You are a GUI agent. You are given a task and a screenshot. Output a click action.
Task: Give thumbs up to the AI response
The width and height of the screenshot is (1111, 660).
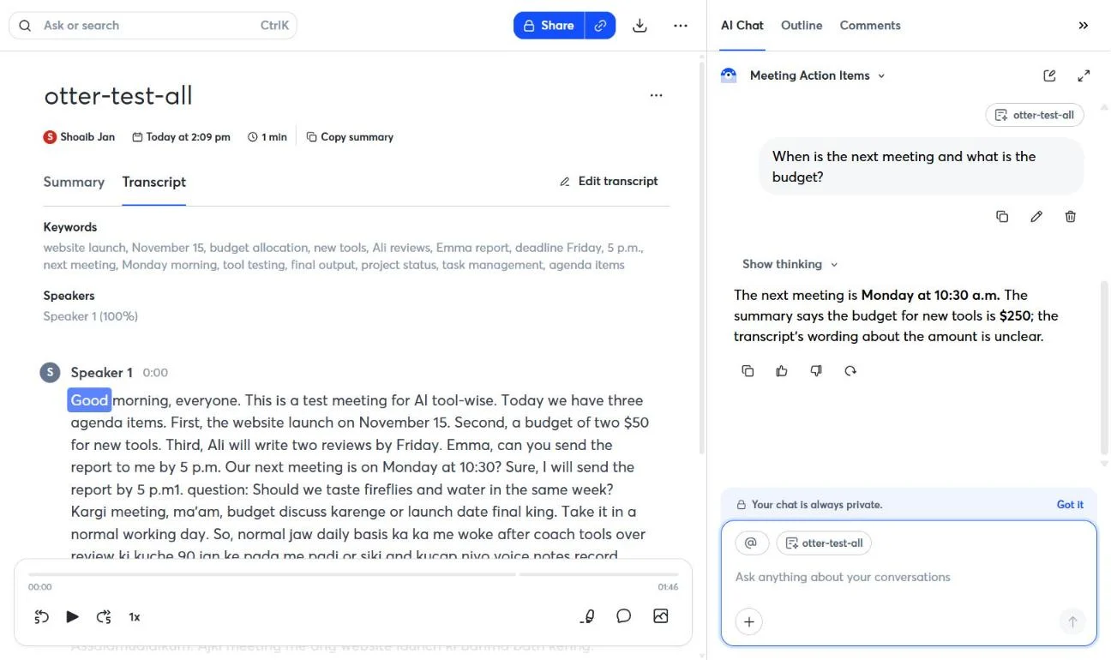tap(782, 371)
